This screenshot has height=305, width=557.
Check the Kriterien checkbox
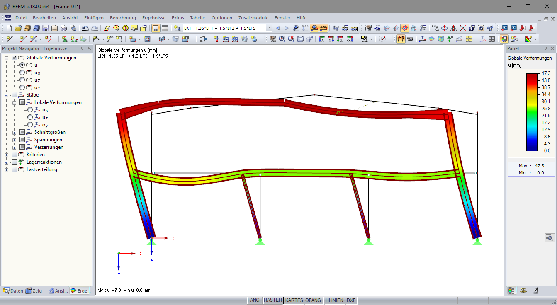15,155
